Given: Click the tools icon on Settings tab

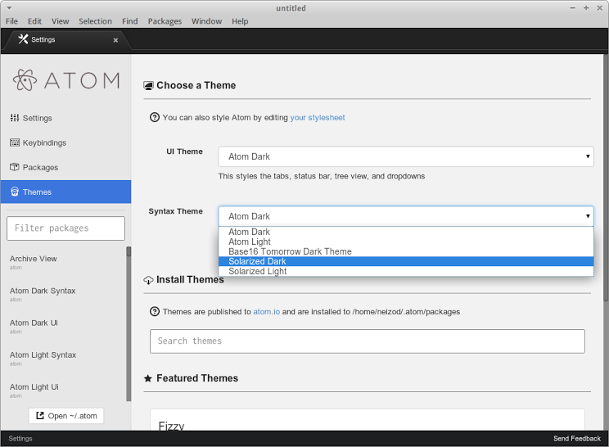Looking at the screenshot, I should (x=23, y=38).
